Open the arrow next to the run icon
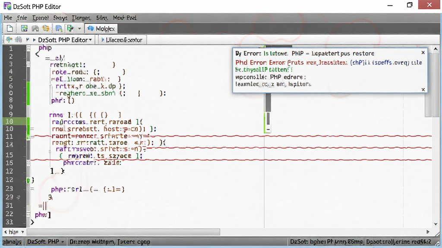The image size is (442, 248). 79,29
